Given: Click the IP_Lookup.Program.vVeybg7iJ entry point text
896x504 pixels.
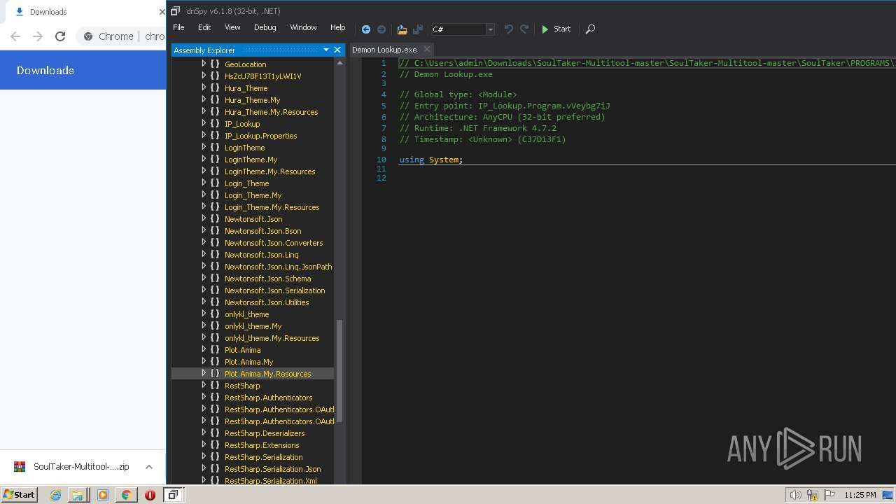Looking at the screenshot, I should pyautogui.click(x=544, y=106).
